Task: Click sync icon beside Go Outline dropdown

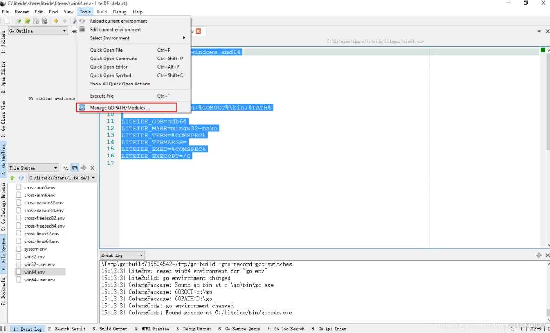Action: (74, 31)
